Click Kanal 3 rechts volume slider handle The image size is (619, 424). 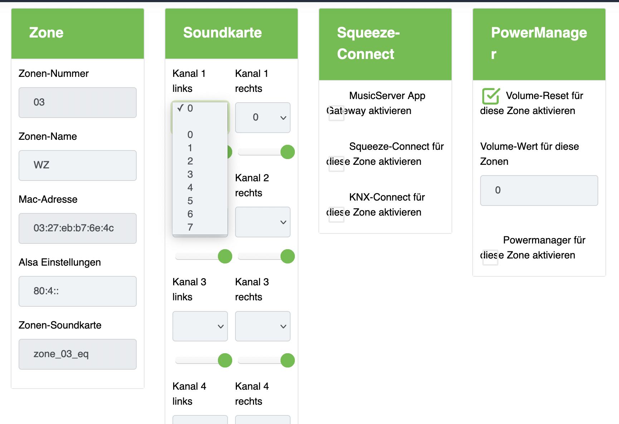point(287,360)
